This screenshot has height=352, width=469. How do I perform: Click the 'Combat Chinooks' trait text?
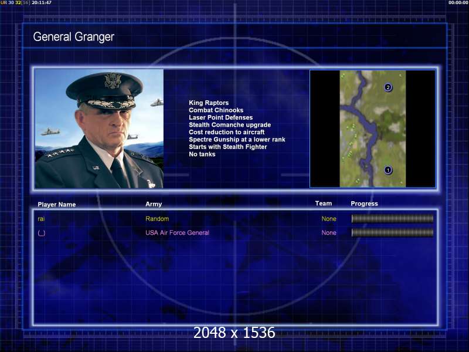[x=216, y=110]
